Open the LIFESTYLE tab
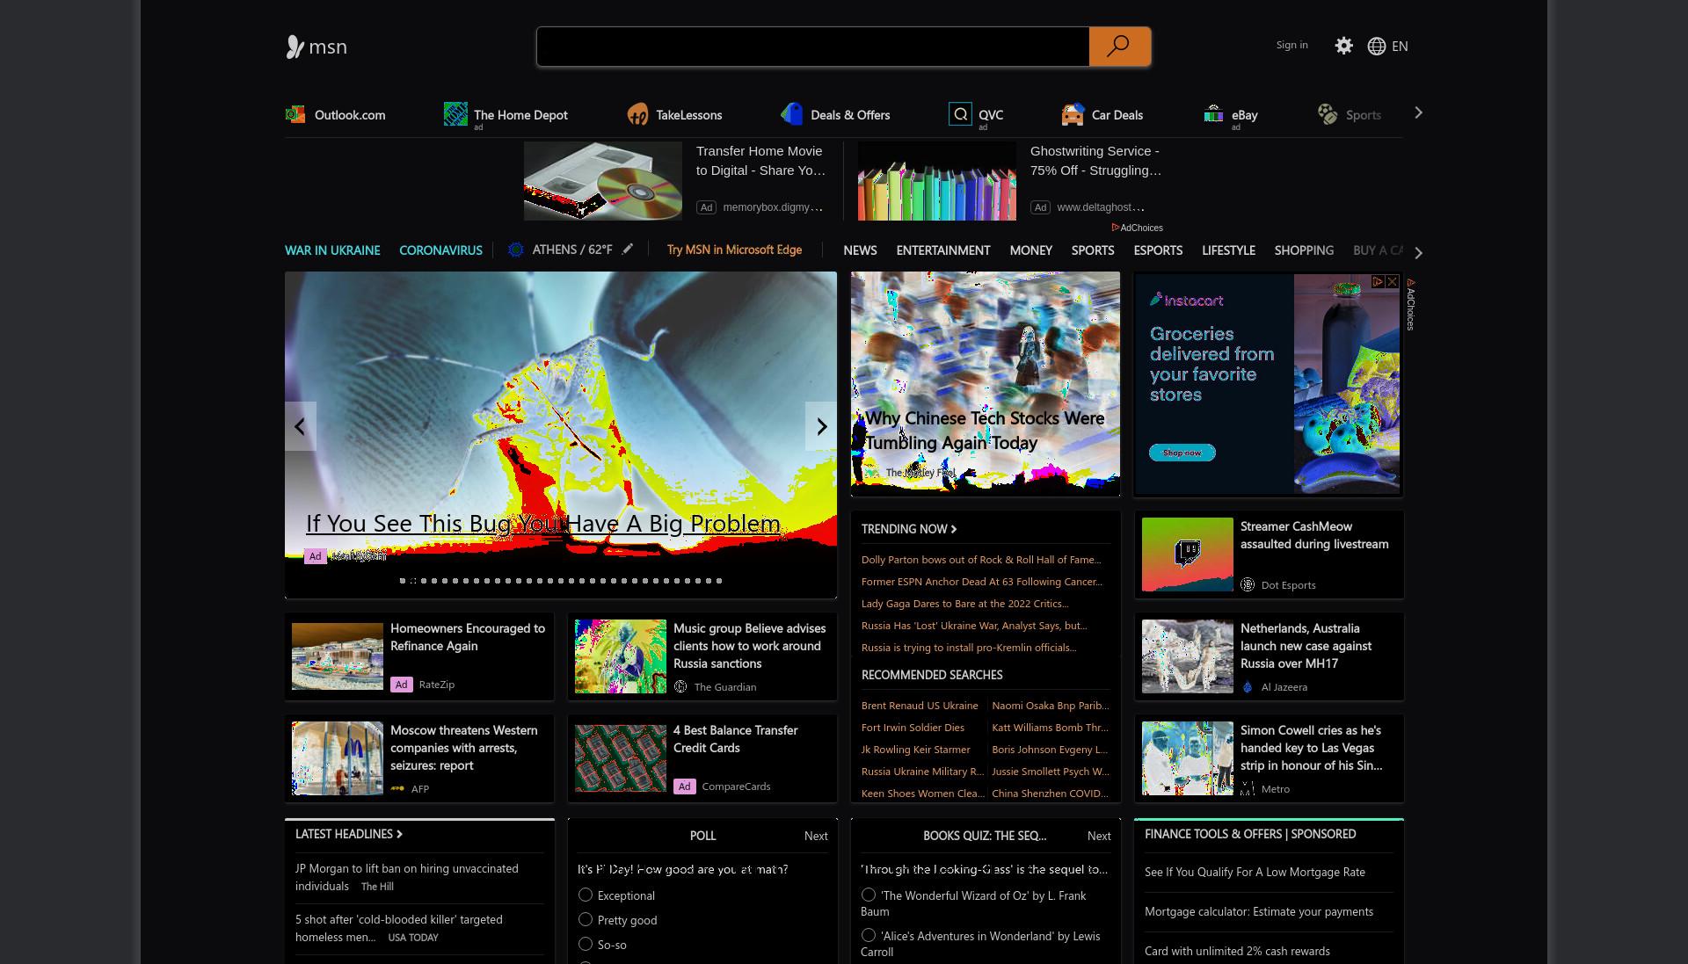 pyautogui.click(x=1228, y=250)
